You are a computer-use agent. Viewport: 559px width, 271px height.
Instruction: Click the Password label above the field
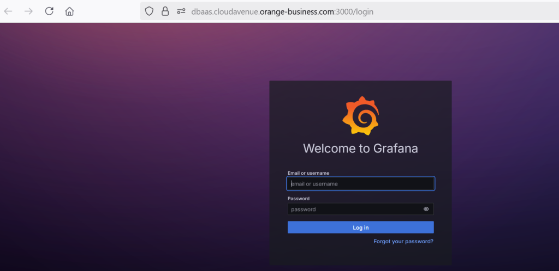tap(299, 199)
